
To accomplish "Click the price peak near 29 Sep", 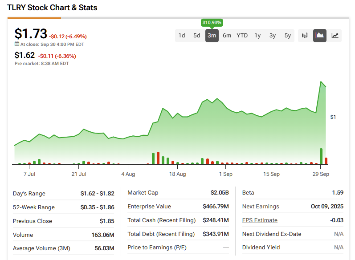I will [x=321, y=82].
